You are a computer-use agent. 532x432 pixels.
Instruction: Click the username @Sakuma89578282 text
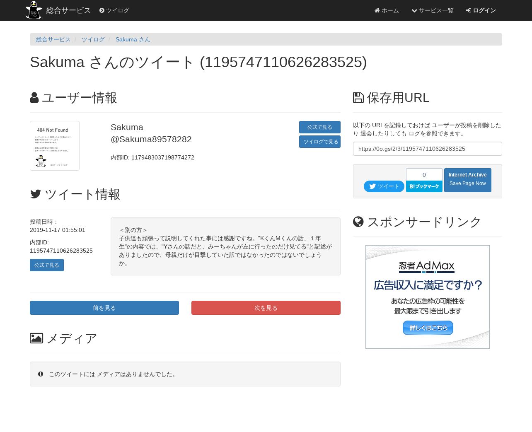151,139
